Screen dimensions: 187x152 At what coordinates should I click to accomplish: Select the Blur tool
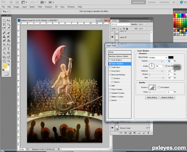tap(4, 44)
